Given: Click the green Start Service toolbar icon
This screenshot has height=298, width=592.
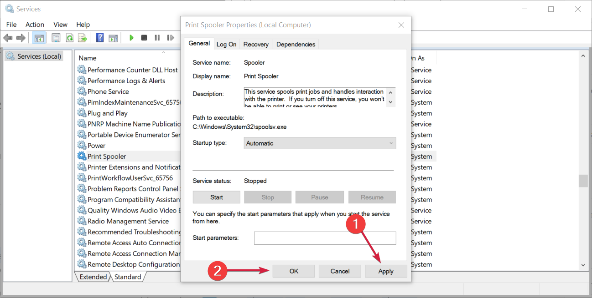Looking at the screenshot, I should point(131,38).
